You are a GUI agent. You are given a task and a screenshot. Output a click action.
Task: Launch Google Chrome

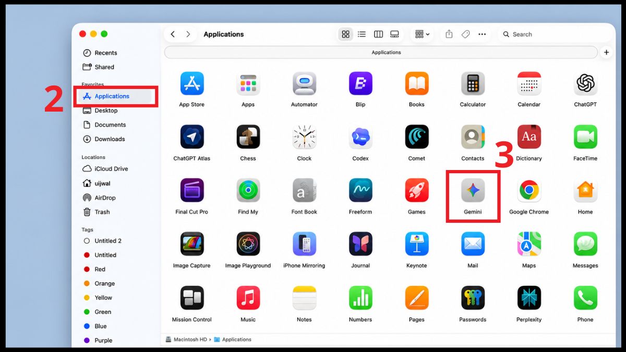click(529, 191)
